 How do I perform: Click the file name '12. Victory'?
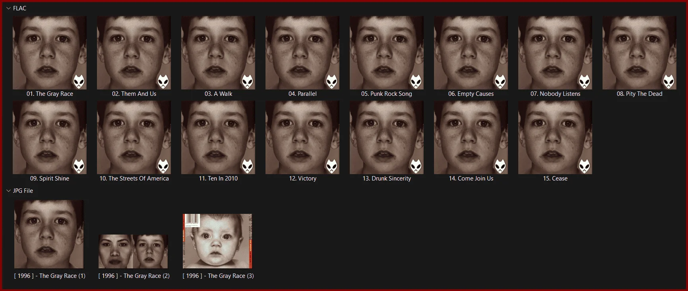coord(302,178)
